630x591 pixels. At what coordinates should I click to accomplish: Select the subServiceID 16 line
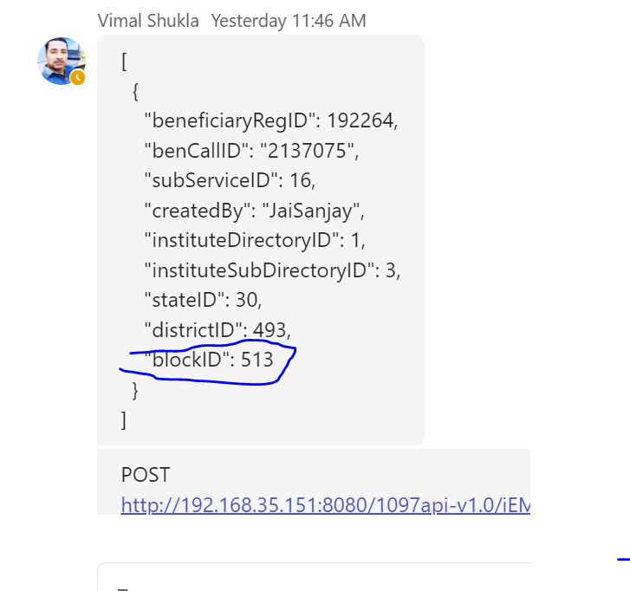pos(230,180)
